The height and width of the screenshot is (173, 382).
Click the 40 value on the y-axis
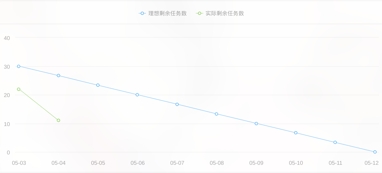7,38
